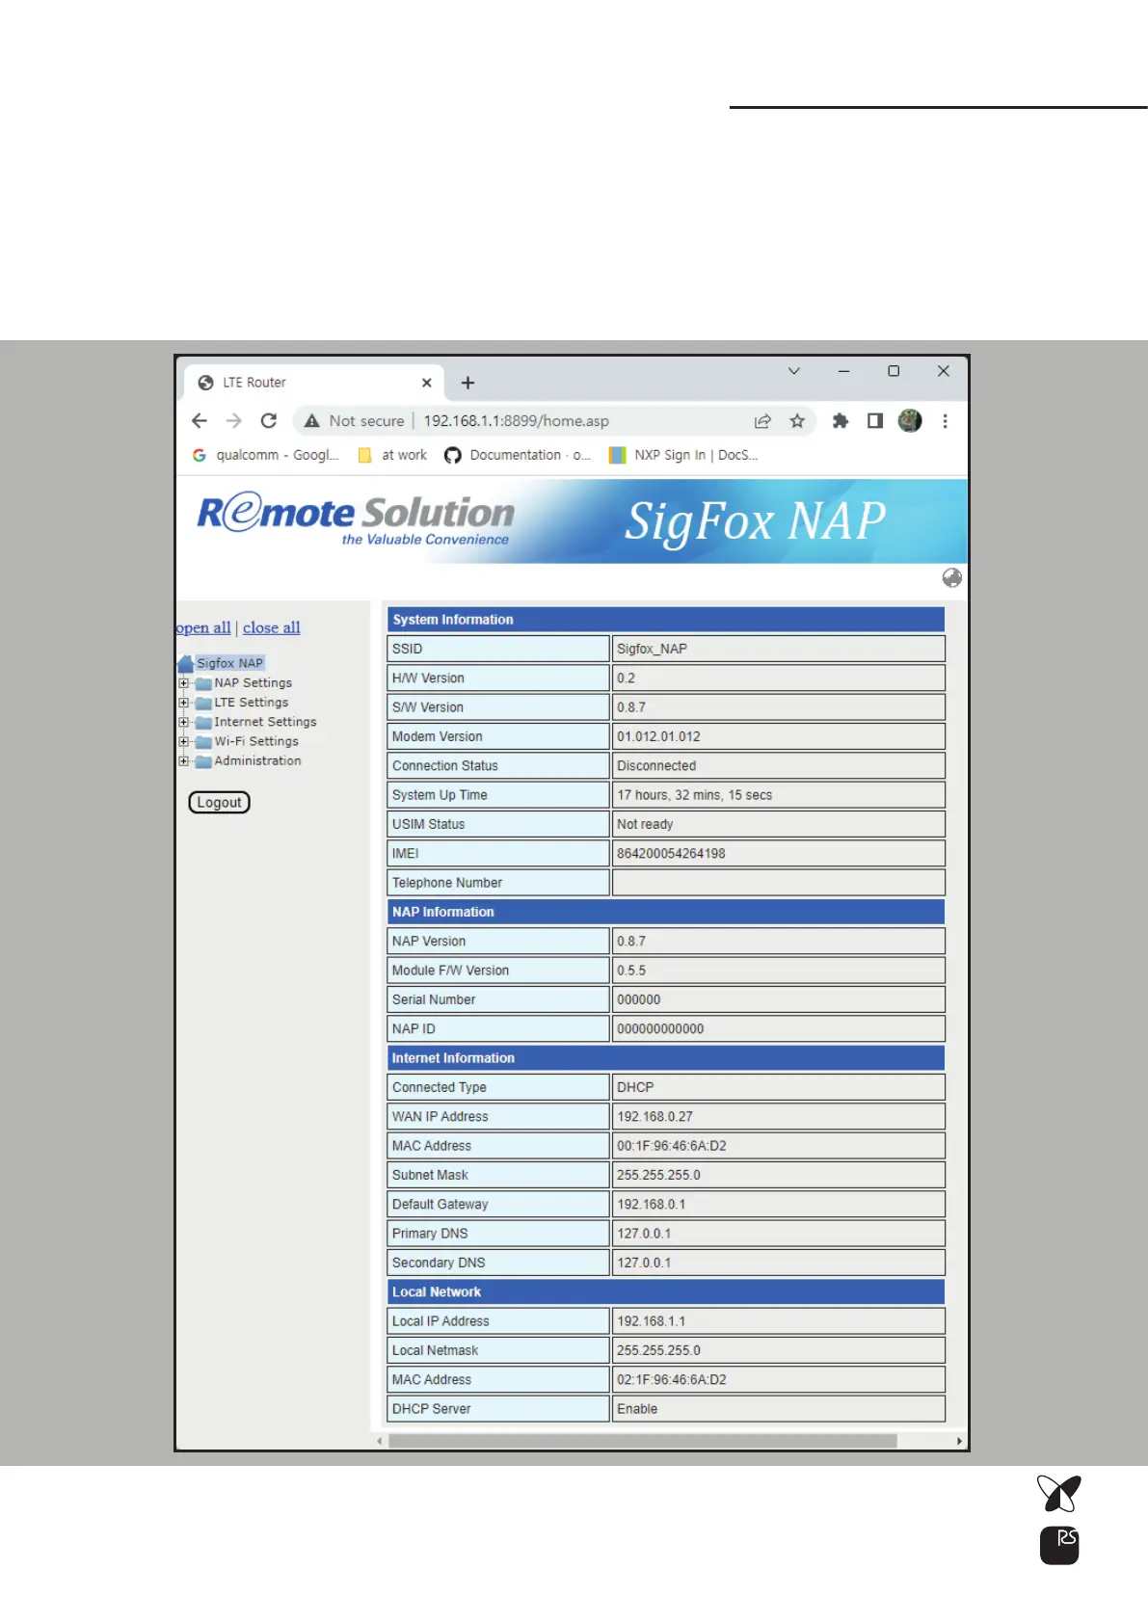The height and width of the screenshot is (1623, 1148).
Task: Open the extensions puzzle icon
Action: coord(841,420)
